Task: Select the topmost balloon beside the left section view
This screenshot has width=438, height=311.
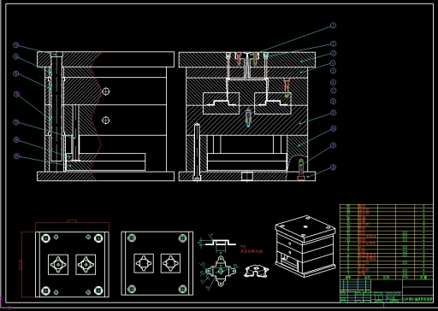Action: [x=16, y=45]
